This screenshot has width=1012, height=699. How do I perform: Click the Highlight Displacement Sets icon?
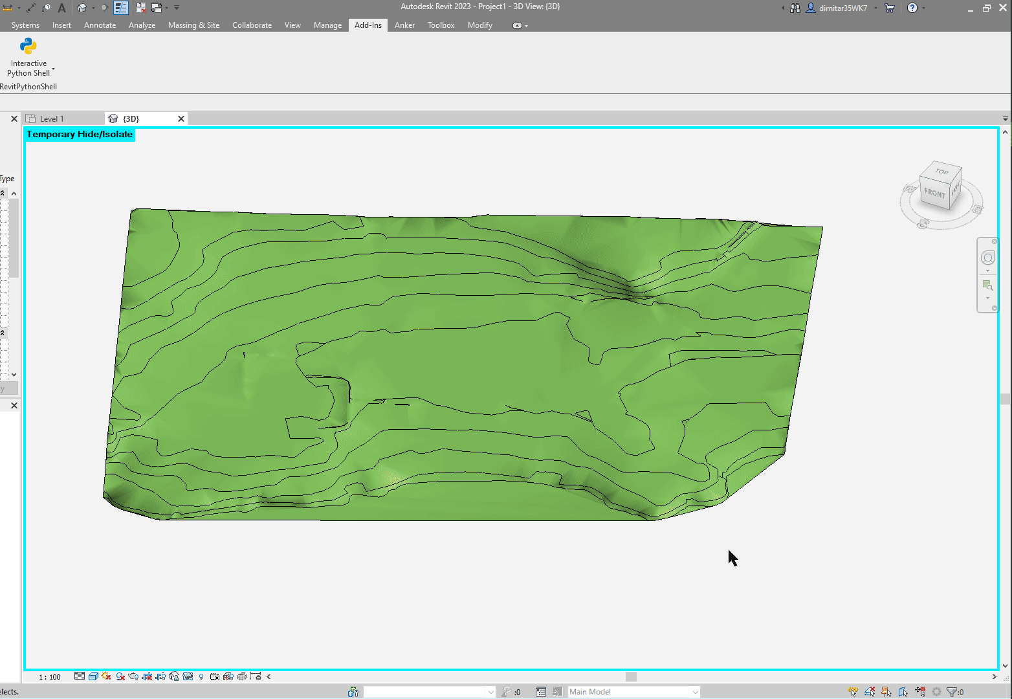pos(242,676)
